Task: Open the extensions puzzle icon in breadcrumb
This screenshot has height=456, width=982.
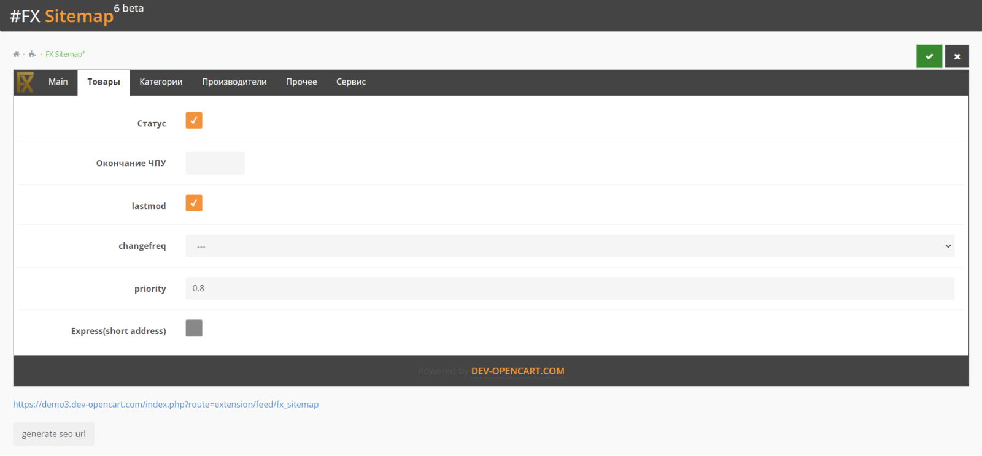Action: click(32, 55)
